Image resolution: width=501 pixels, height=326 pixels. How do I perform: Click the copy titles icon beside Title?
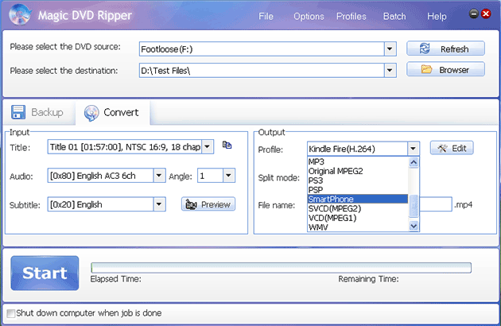pos(227,145)
